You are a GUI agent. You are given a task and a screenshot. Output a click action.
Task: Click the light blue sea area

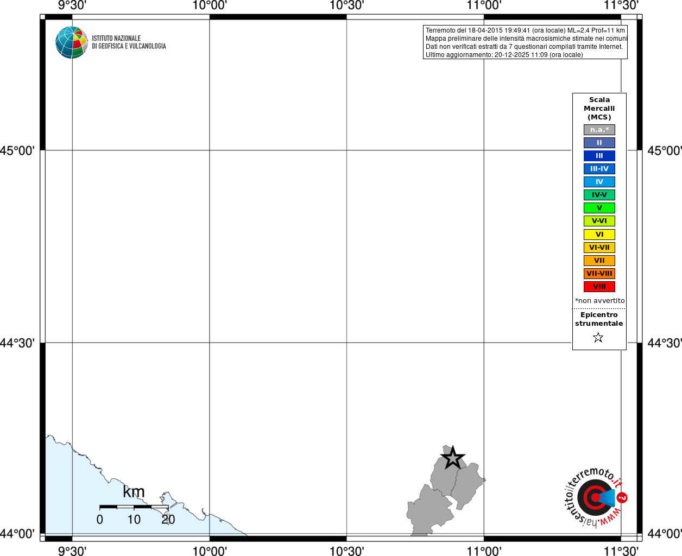[76, 489]
